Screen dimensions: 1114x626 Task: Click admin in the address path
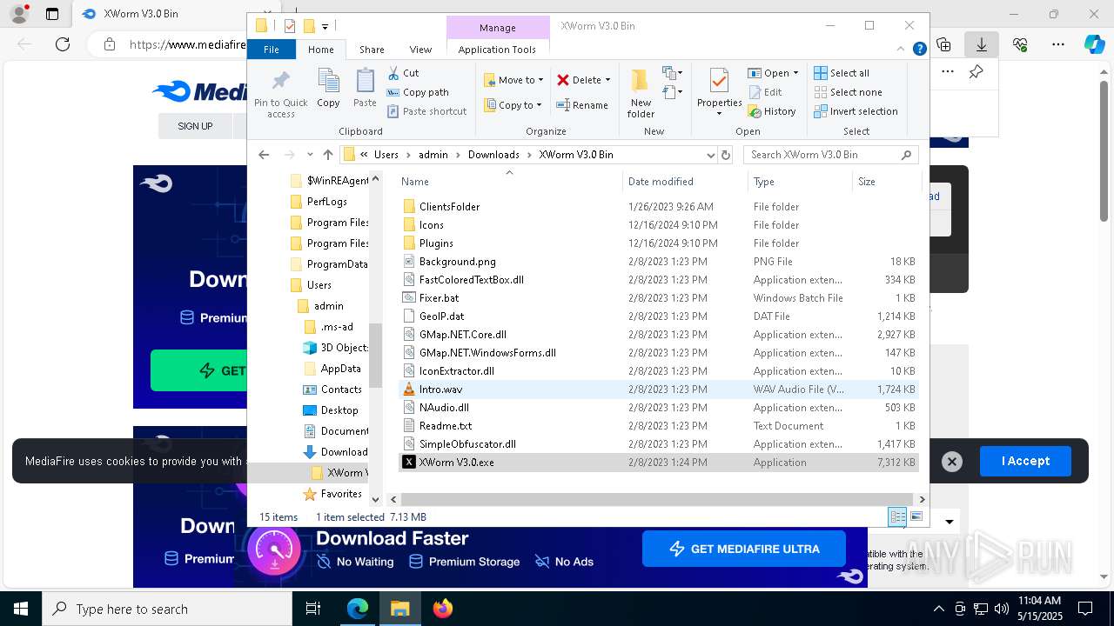[x=433, y=155]
